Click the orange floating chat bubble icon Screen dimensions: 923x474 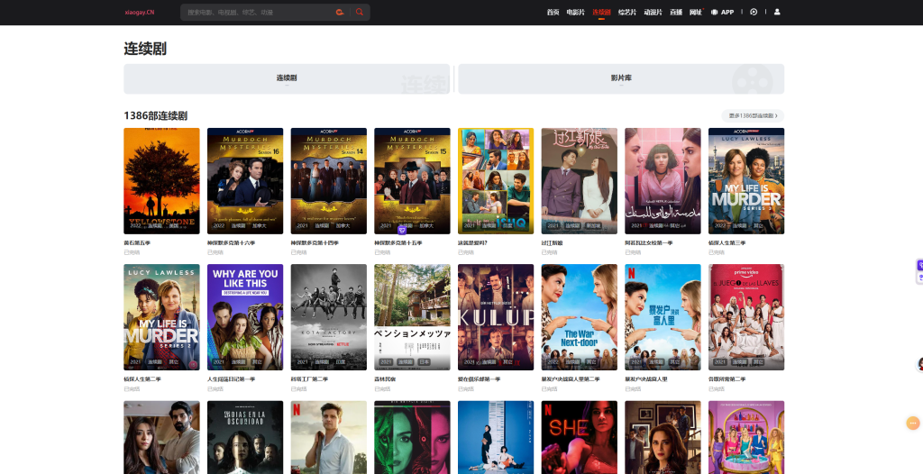pos(913,423)
